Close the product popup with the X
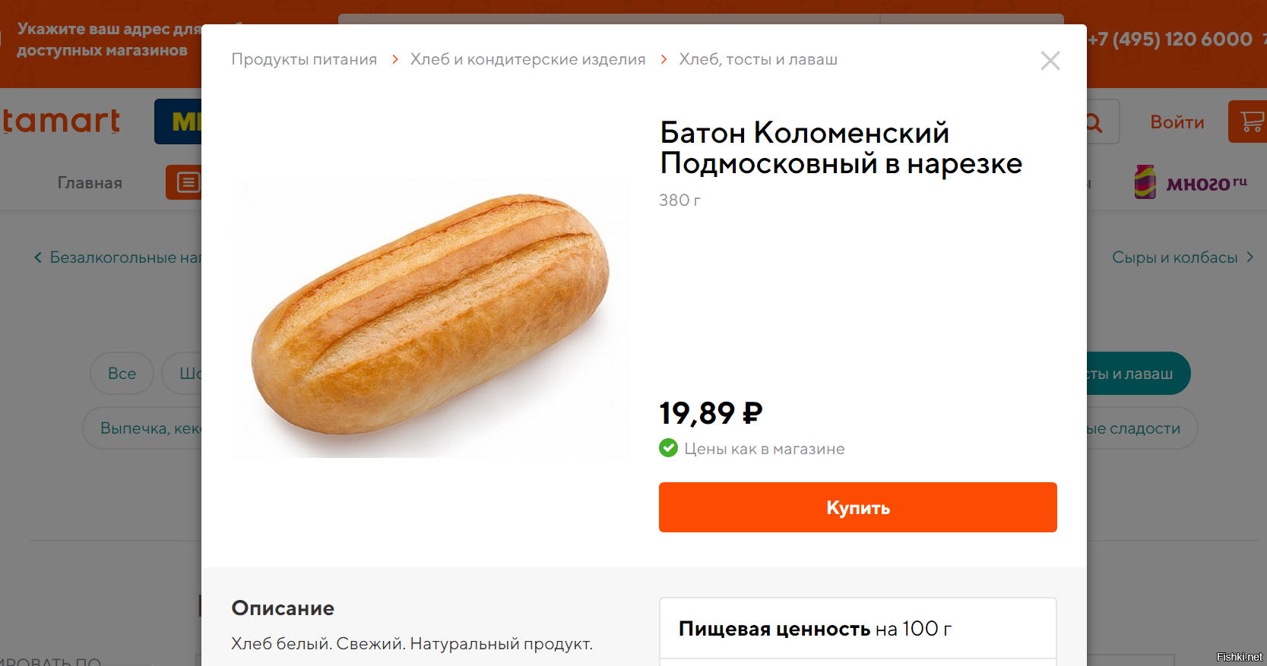The width and height of the screenshot is (1267, 666). coord(1050,61)
